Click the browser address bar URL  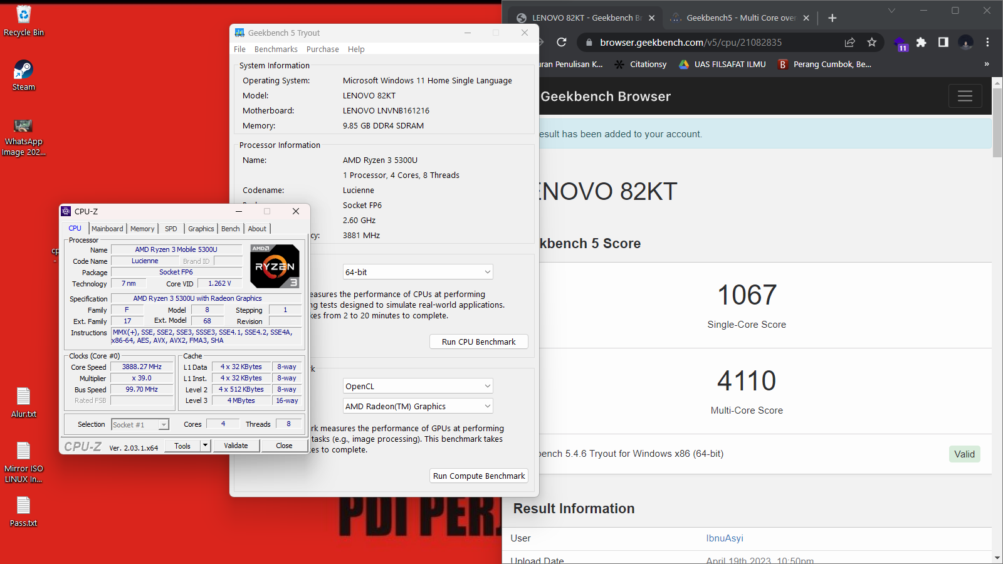pyautogui.click(x=691, y=42)
